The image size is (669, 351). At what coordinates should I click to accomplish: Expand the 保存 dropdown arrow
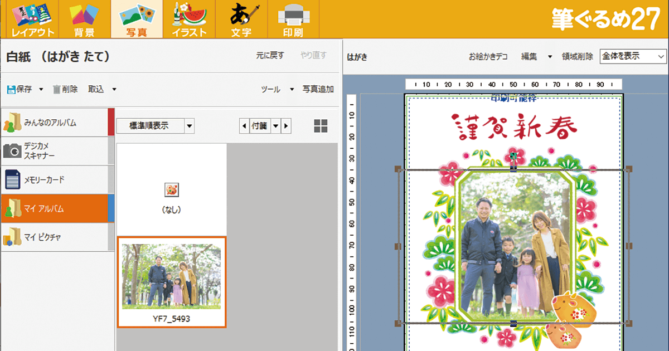tap(41, 89)
